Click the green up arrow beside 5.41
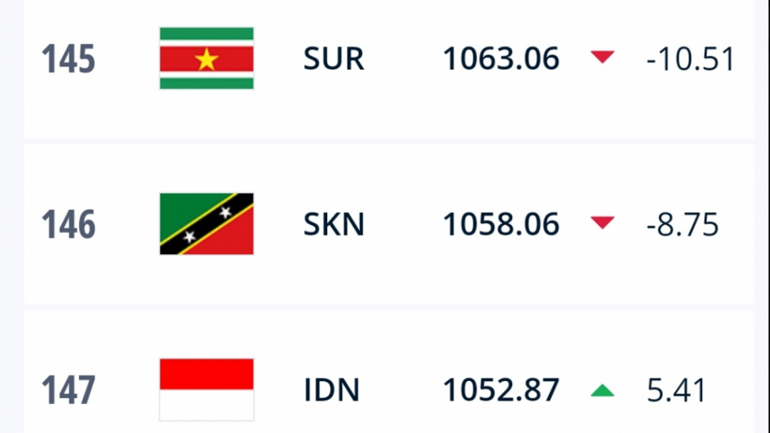 [x=603, y=390]
